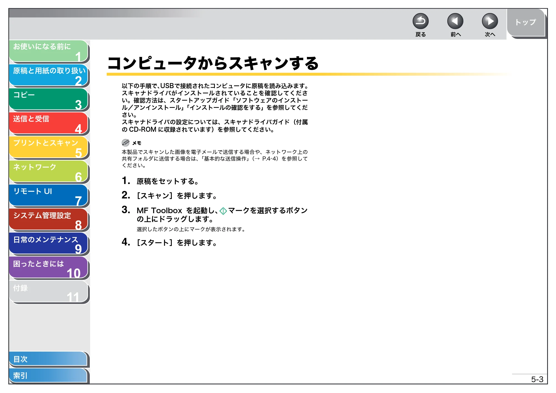The width and height of the screenshot is (556, 393).
Task: Click the green diamond start mark icon
Action: click(223, 211)
